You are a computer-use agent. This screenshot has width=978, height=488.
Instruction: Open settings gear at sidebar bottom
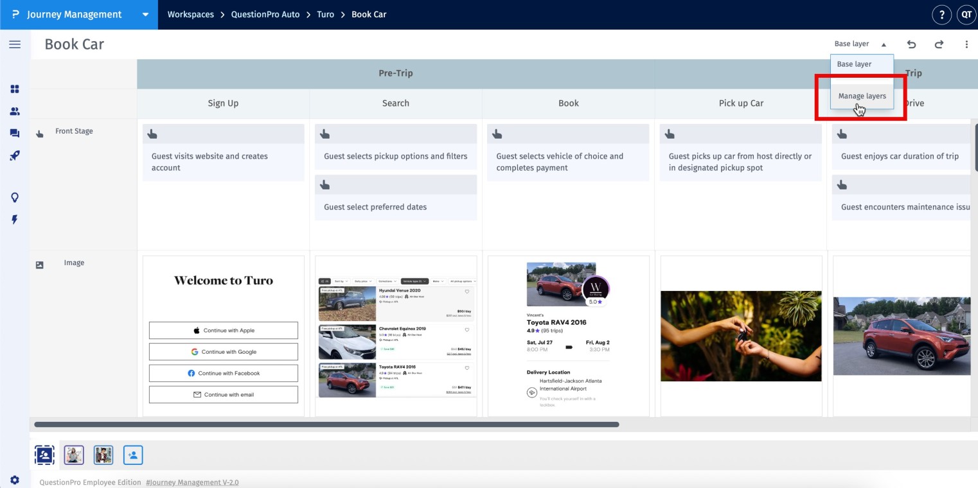click(x=15, y=480)
